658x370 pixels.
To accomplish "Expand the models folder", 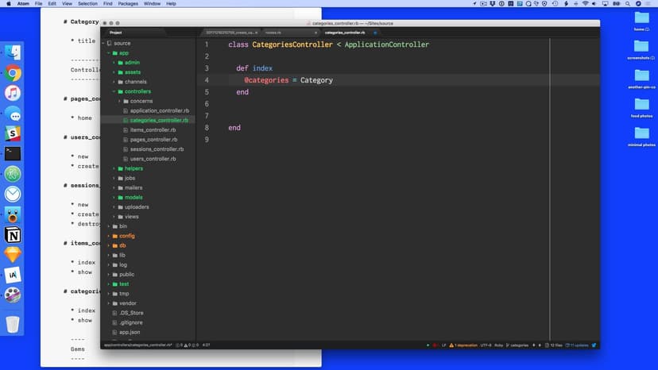I will coord(133,197).
